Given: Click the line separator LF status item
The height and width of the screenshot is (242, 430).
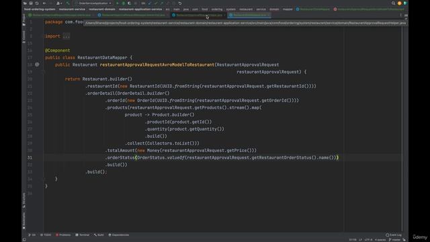Looking at the screenshot, I should tap(360, 240).
